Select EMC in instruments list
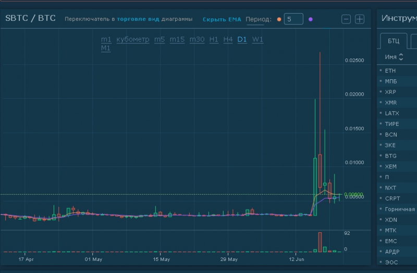Screen dimensions: 417x273 (x=397, y=241)
